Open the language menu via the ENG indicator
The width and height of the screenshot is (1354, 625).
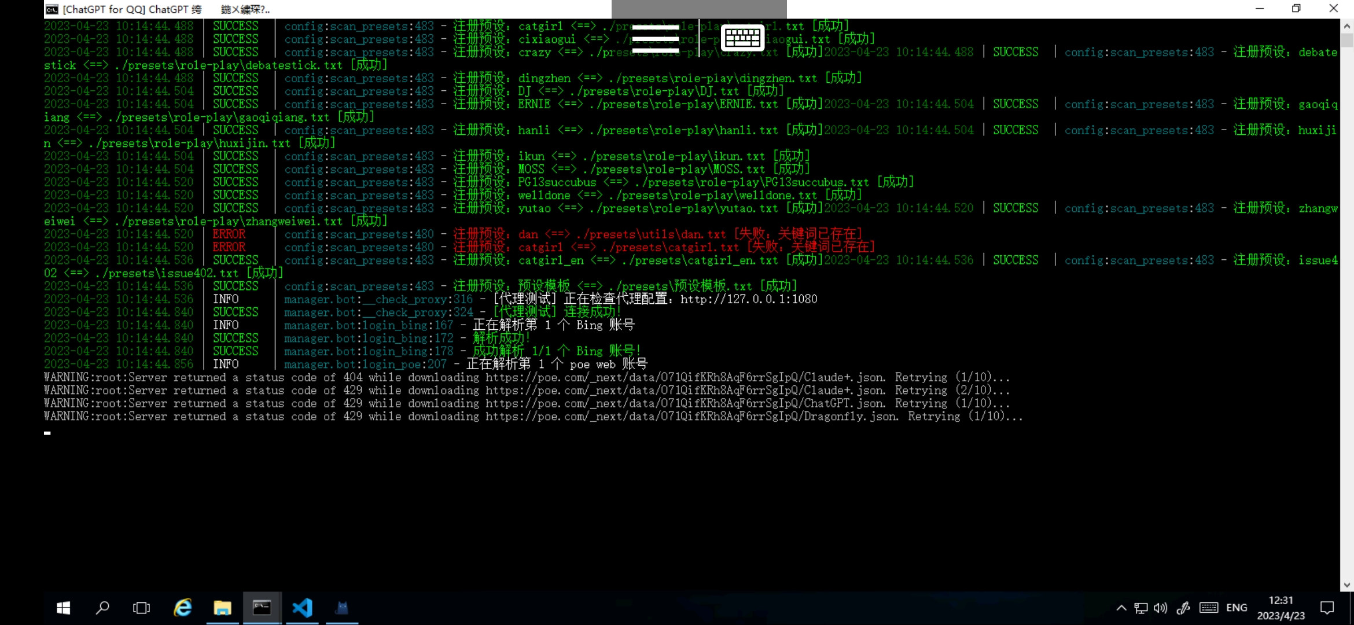pos(1237,608)
